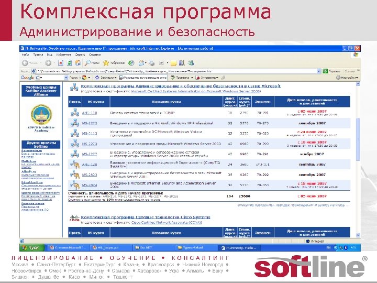Screen dimensions: 377x283
Task: Click the Пуск Start button
Action: 32,247
